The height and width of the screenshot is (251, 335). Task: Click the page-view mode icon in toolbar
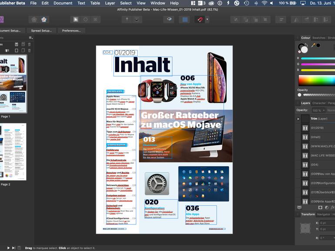click(x=76, y=20)
